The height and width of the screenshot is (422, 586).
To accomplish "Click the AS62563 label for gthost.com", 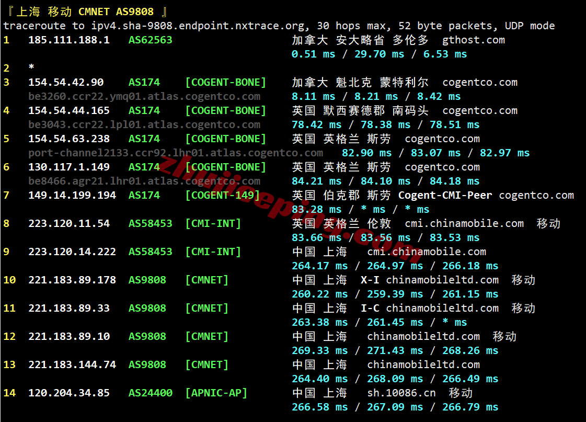I will point(150,40).
